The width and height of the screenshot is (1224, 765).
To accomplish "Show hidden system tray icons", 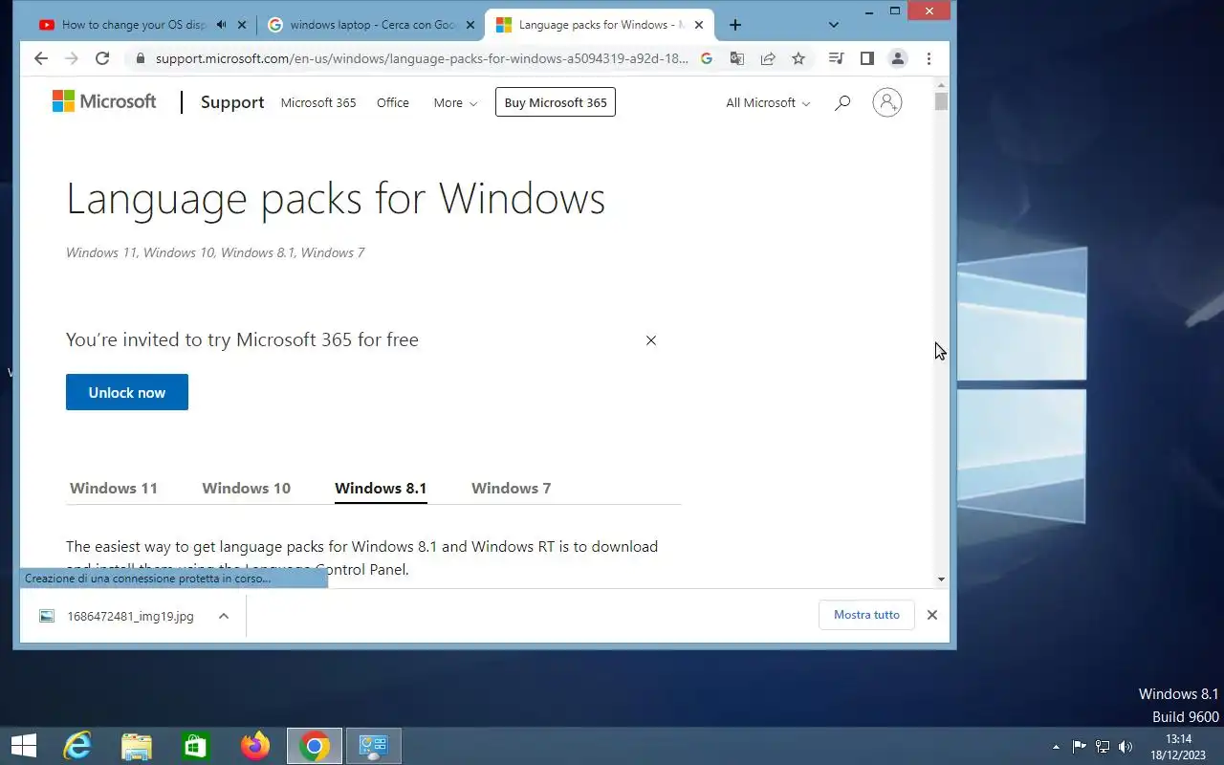I will coord(1057,747).
